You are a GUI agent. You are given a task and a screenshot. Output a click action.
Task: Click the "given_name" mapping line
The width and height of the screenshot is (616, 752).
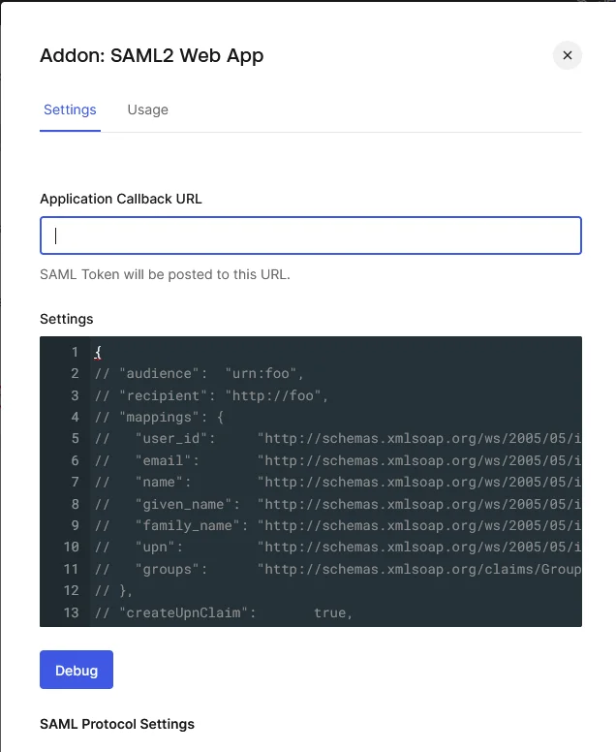click(338, 504)
